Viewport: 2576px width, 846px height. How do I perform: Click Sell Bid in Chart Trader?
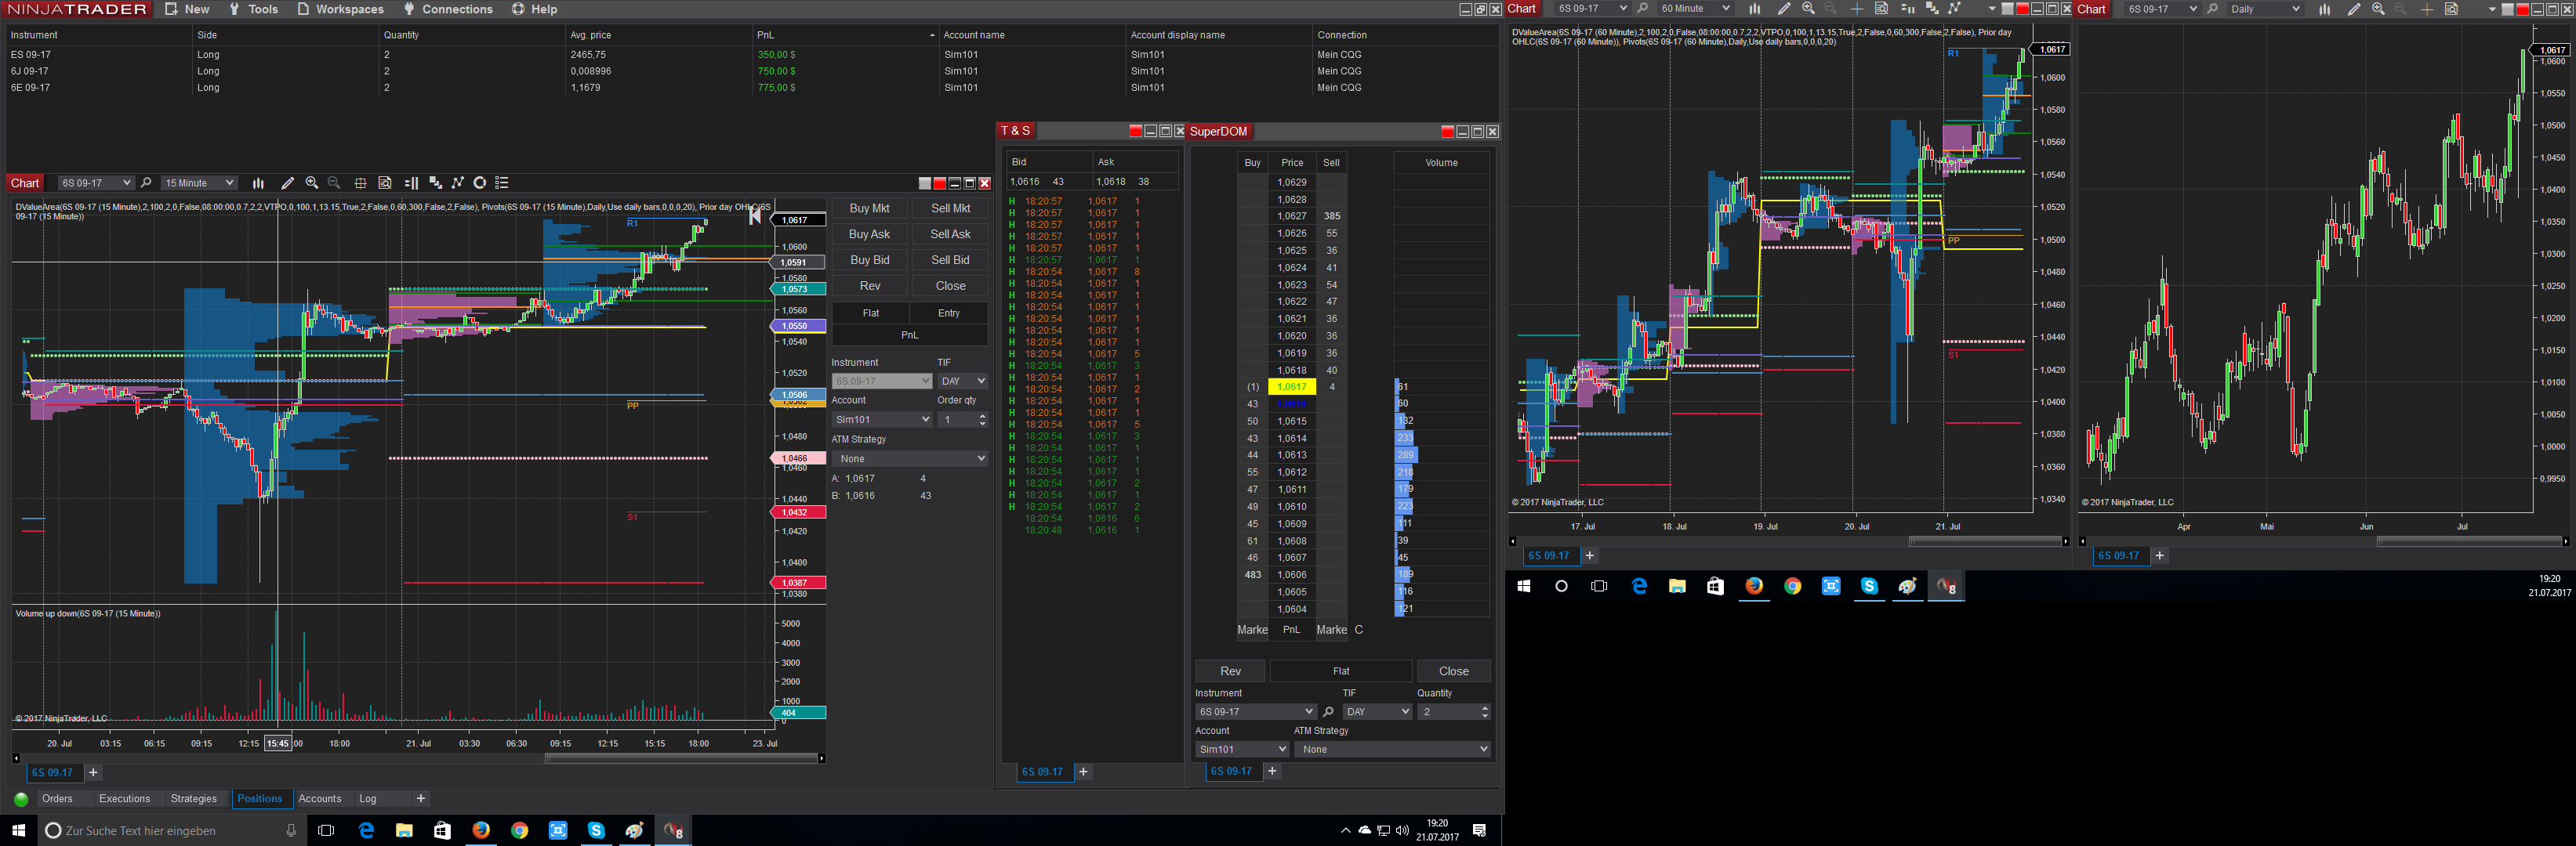pos(950,260)
